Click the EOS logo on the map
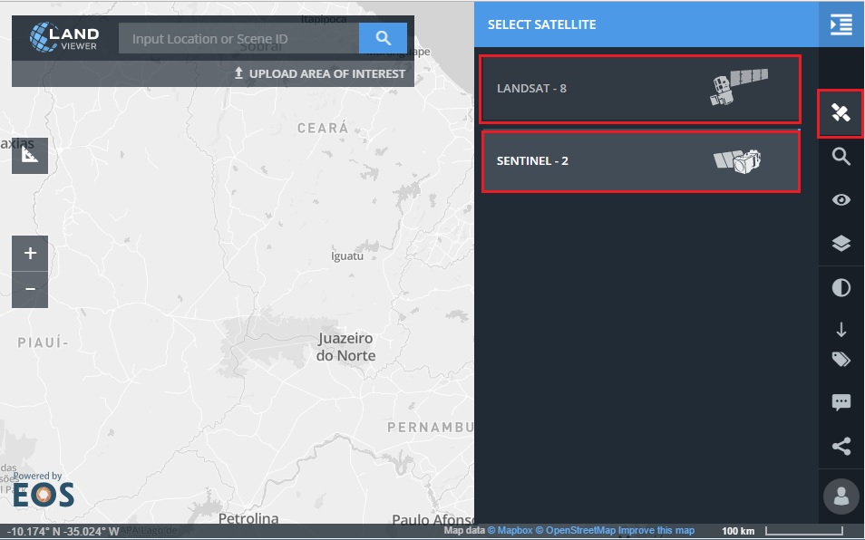The height and width of the screenshot is (540, 865). pos(44,495)
